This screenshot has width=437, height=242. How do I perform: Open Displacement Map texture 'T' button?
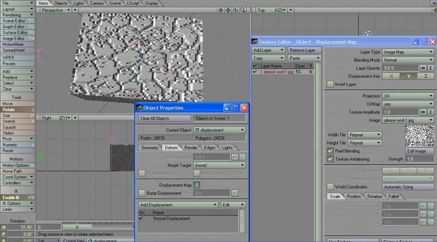(x=197, y=185)
